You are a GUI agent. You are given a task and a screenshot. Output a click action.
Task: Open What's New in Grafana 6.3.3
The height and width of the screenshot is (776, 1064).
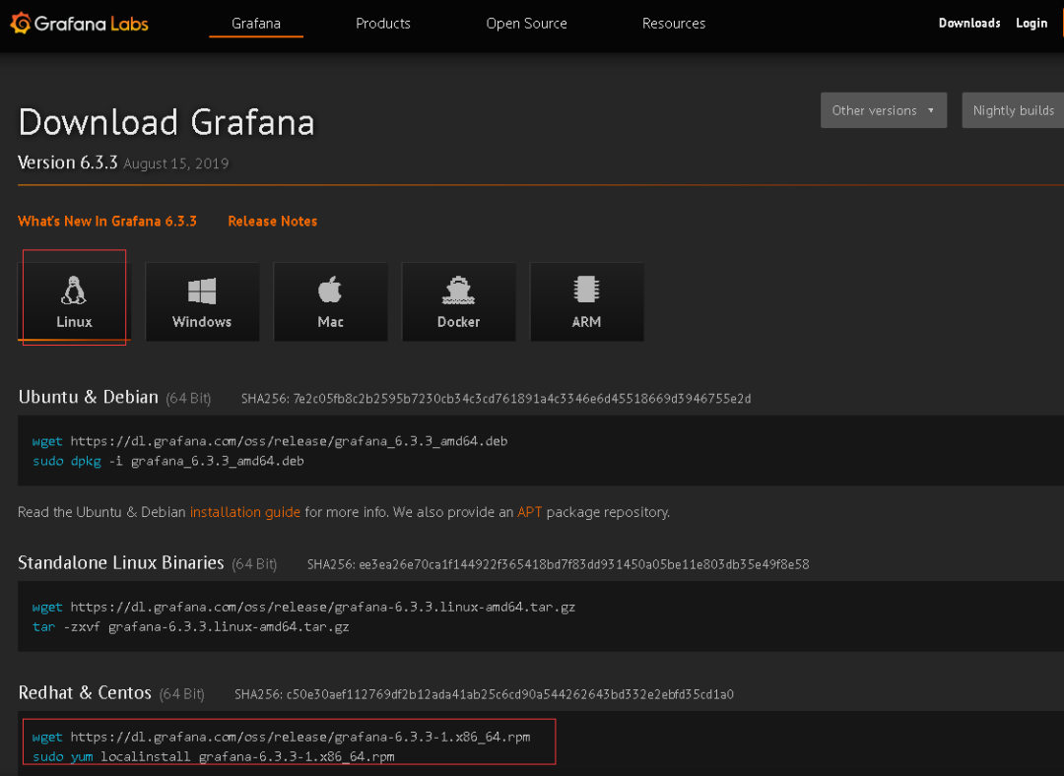(x=107, y=222)
